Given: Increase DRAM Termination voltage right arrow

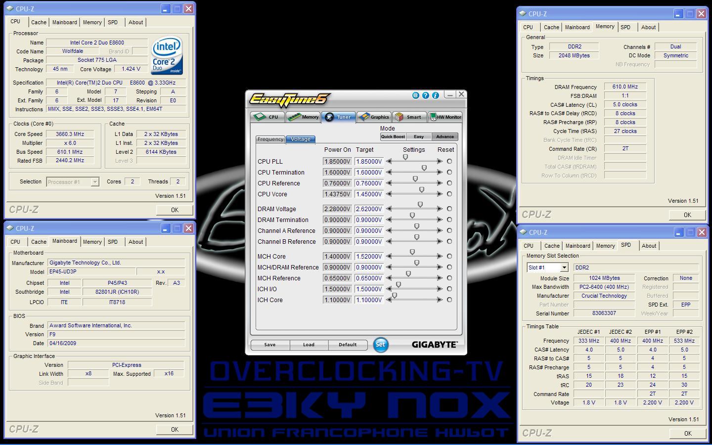Looking at the screenshot, I should pos(440,220).
